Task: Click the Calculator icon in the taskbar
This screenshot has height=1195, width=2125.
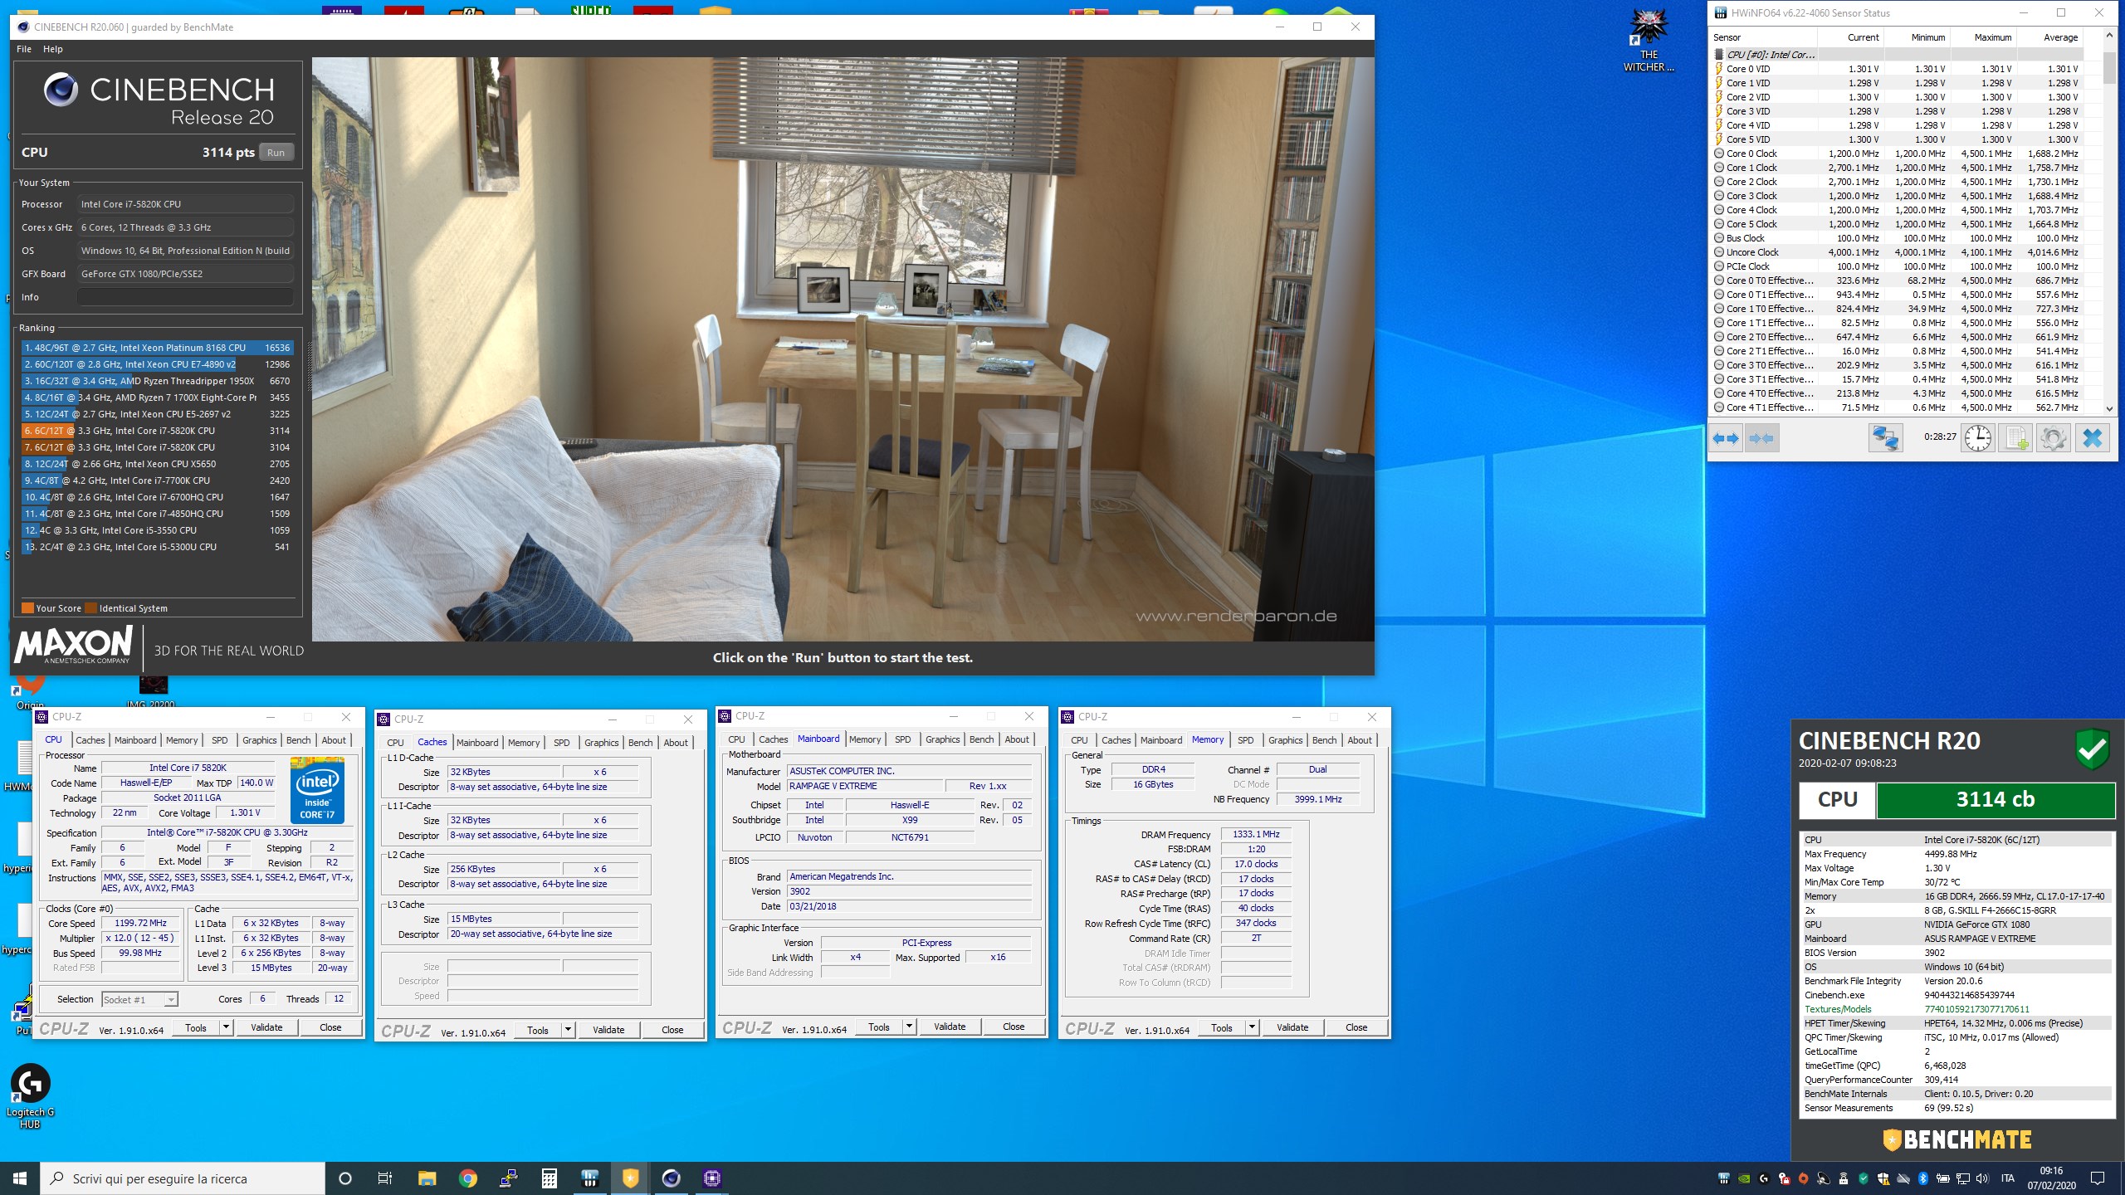Action: click(x=549, y=1178)
